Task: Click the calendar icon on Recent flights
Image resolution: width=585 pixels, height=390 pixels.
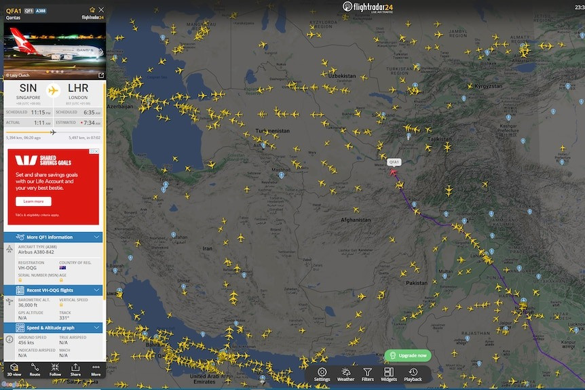Action: click(20, 290)
